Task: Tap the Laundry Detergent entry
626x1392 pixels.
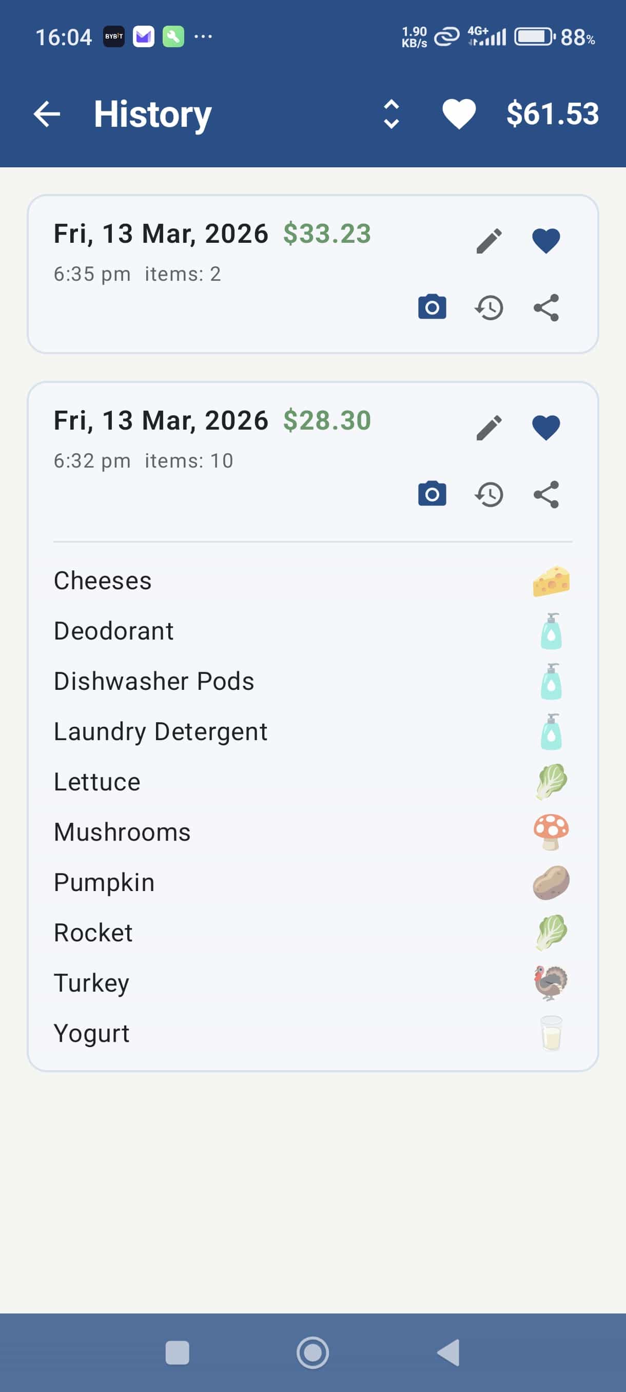Action: pyautogui.click(x=161, y=731)
